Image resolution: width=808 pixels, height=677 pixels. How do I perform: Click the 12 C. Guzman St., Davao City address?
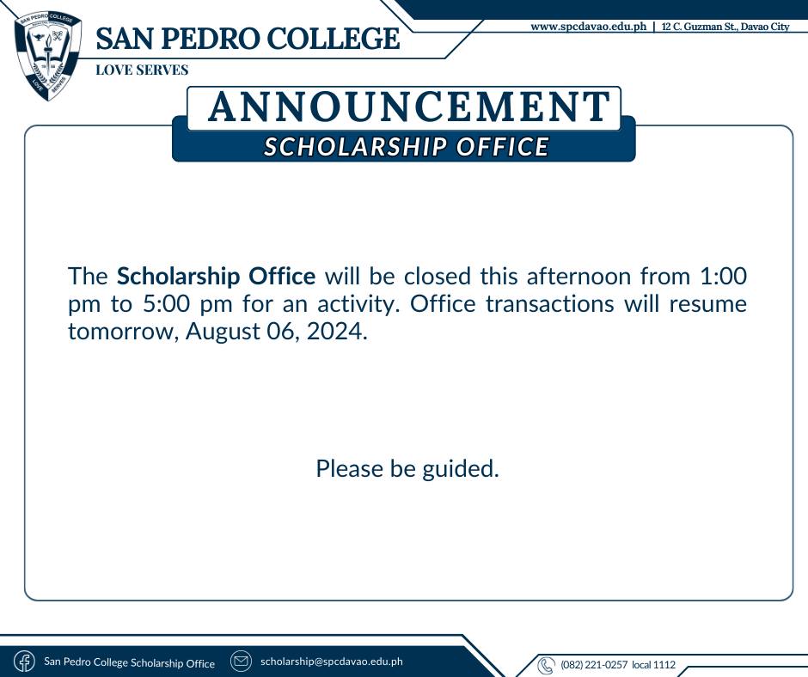[725, 27]
